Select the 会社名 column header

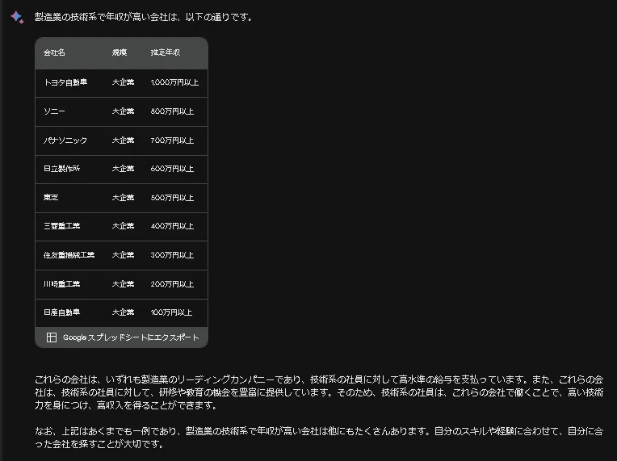click(x=54, y=52)
